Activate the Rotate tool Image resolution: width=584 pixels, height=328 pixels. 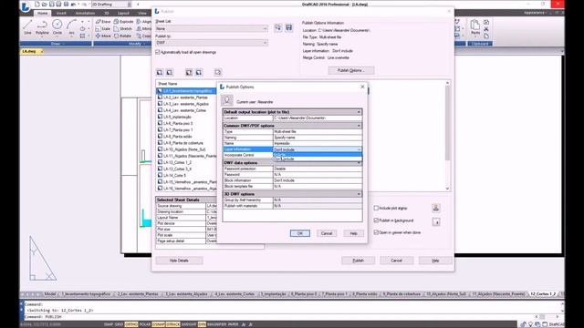tap(122, 36)
